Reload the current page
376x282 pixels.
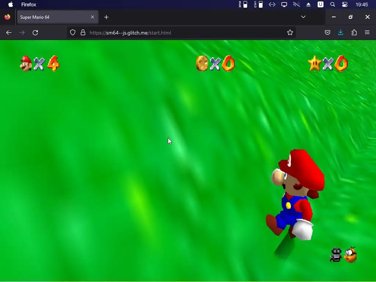tap(35, 33)
